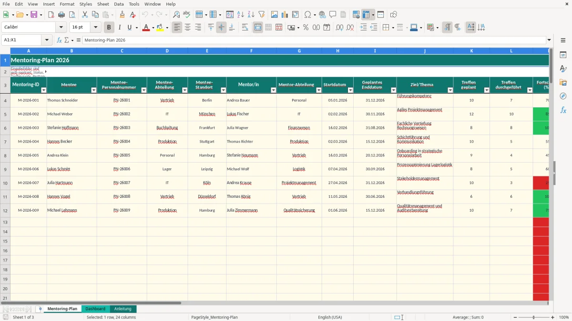The image size is (572, 321).
Task: Insert a hyperlink
Action: pyautogui.click(x=322, y=15)
